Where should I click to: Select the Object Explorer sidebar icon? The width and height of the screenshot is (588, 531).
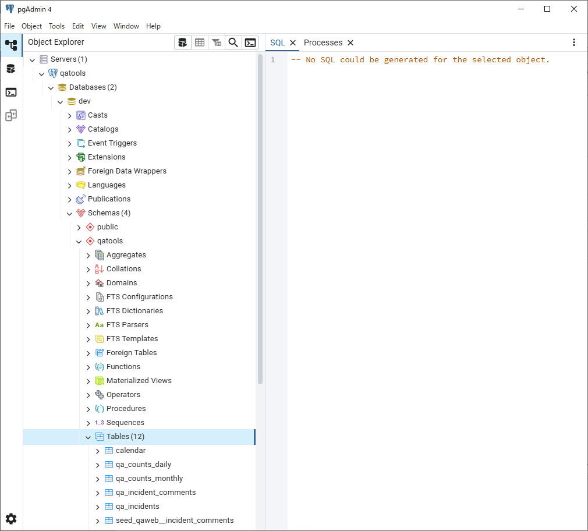click(x=11, y=45)
